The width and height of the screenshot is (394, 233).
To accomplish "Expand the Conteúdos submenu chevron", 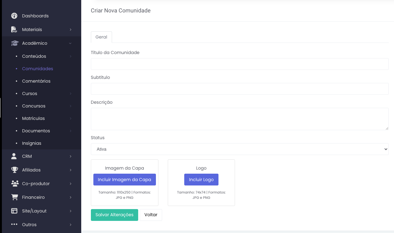I will point(71,56).
